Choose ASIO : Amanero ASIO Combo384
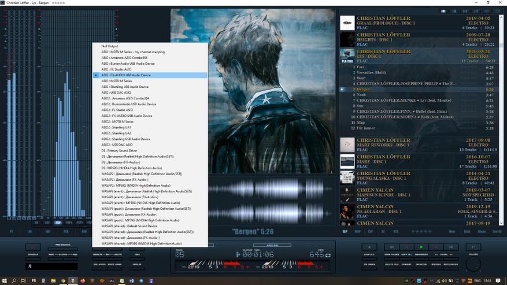 coord(150,58)
